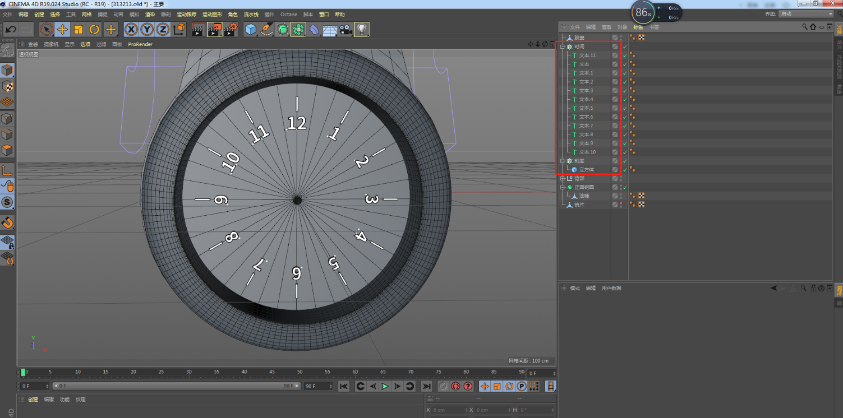Open ProRender menu in the viewport
This screenshot has width=843, height=418.
pyautogui.click(x=140, y=44)
